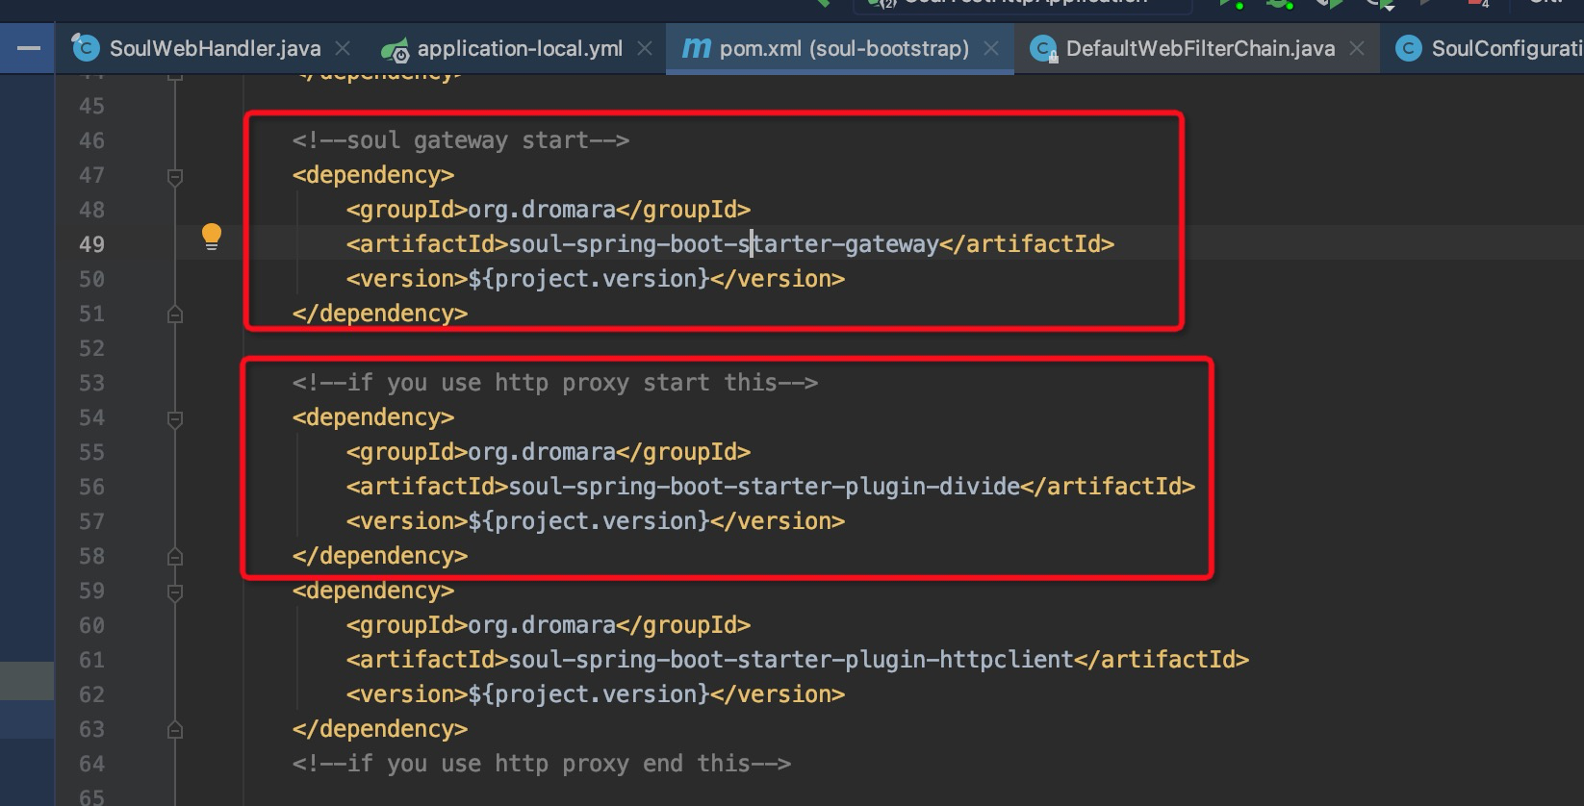Close the DefaultWebFilterChain.java tab
The height and width of the screenshot is (806, 1584).
click(x=1357, y=48)
